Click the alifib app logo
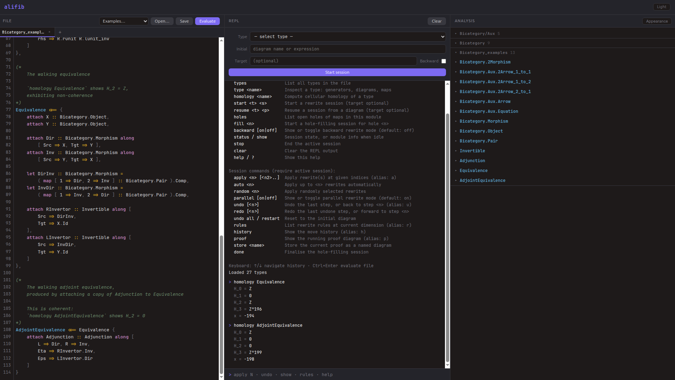The width and height of the screenshot is (675, 380). tap(14, 7)
